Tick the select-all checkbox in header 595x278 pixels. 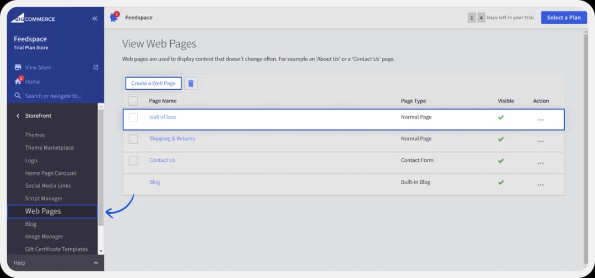click(133, 101)
